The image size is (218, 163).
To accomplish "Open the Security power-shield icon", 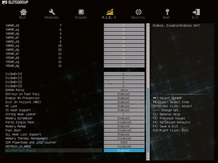I will [x=138, y=12].
